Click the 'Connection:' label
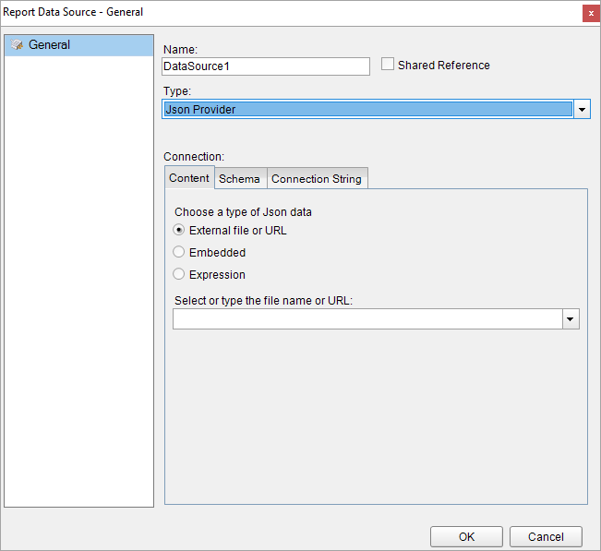The image size is (601, 551). 194,157
